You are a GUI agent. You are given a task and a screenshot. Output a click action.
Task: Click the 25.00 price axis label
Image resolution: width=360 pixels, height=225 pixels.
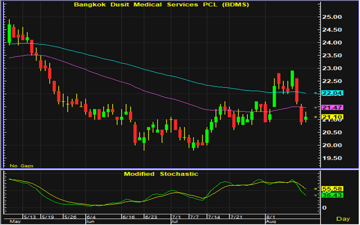[332, 17]
